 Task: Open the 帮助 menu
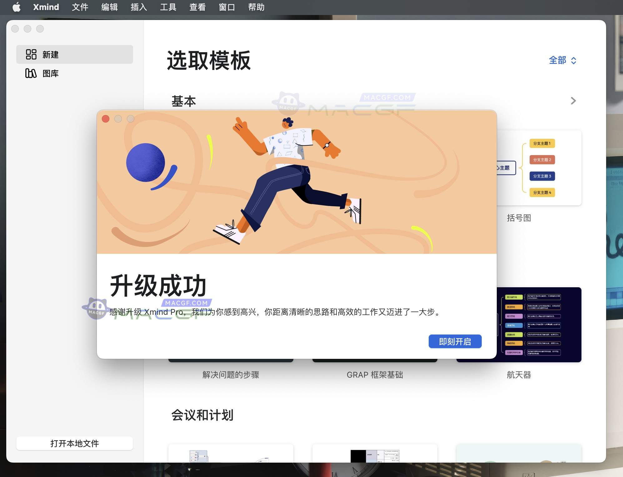[256, 7]
